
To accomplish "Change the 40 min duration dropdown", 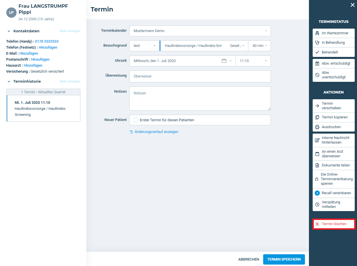I will pyautogui.click(x=259, y=46).
